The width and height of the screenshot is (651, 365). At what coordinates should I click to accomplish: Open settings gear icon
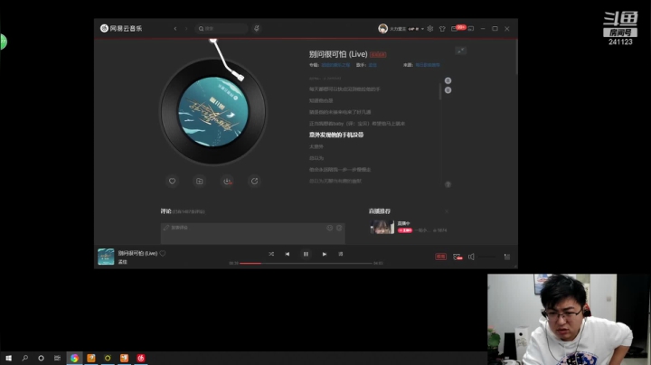coord(430,29)
